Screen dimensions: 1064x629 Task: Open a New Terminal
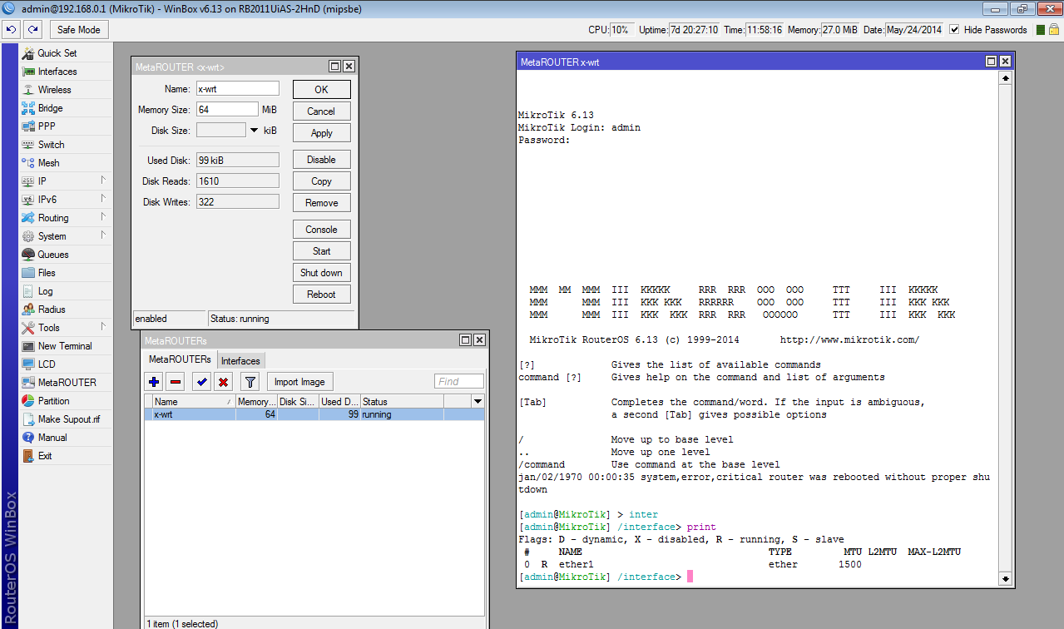[66, 346]
